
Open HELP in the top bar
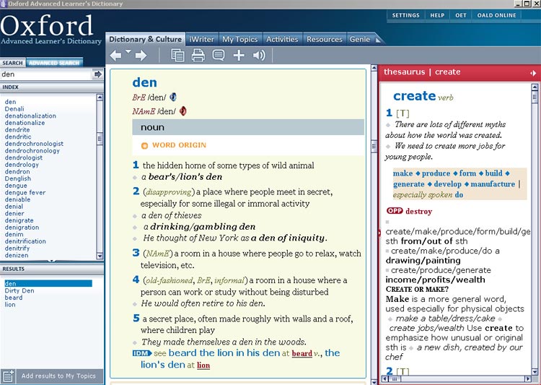tap(437, 15)
